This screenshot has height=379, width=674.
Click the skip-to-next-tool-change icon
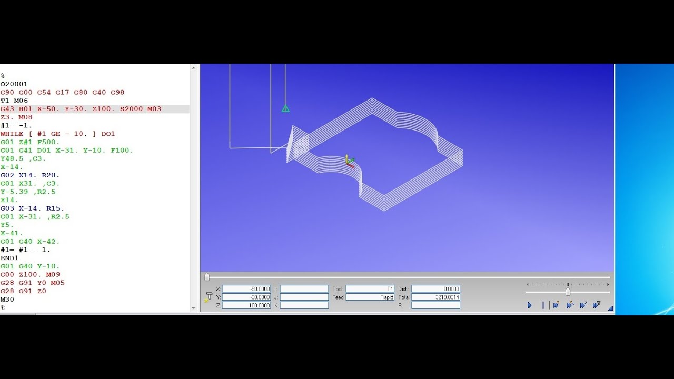(x=597, y=305)
